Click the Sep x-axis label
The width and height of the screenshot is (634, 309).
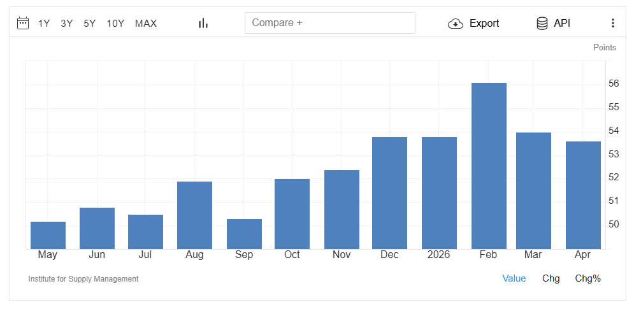tap(244, 255)
